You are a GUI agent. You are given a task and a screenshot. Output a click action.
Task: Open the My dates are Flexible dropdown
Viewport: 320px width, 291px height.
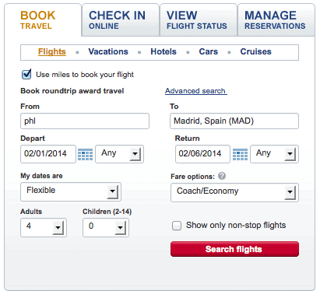pos(71,191)
